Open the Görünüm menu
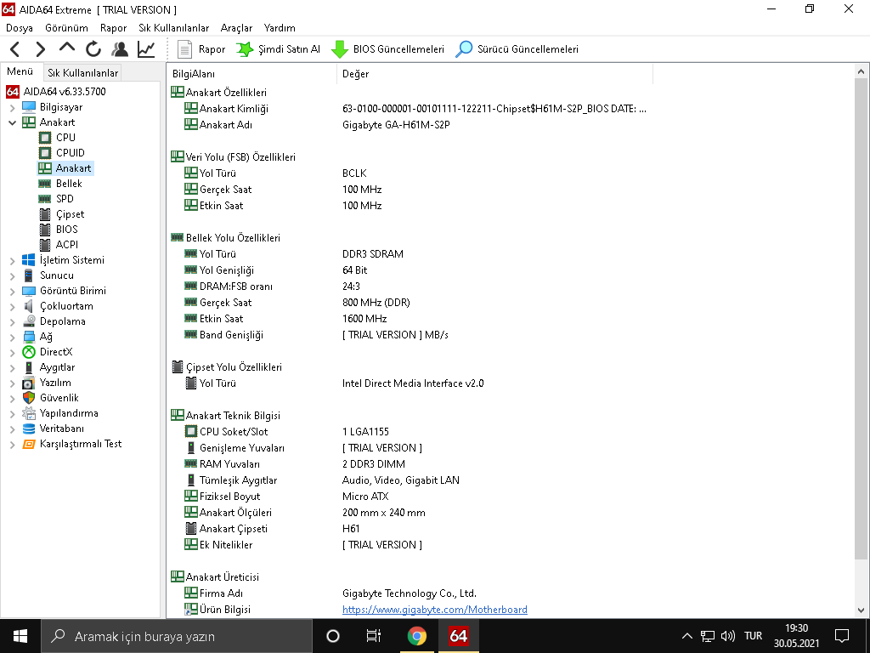The image size is (870, 653). point(66,28)
